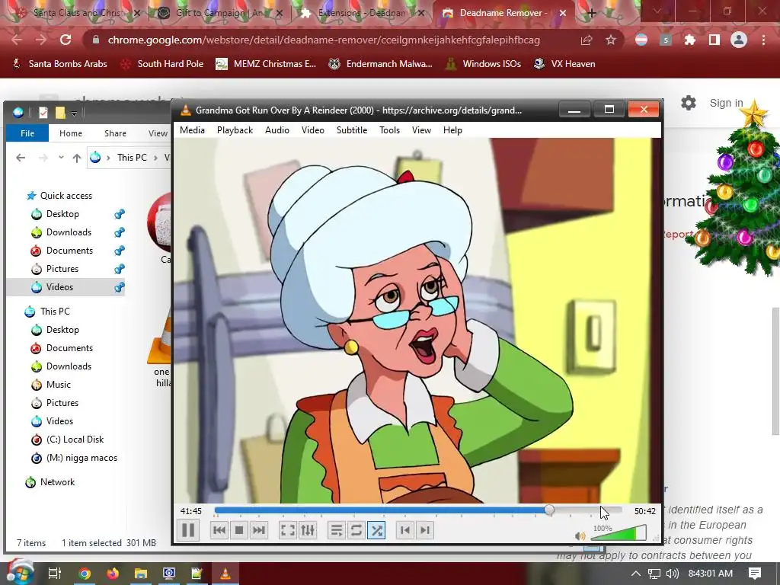Reload the Chrome page
Image resolution: width=780 pixels, height=585 pixels.
[x=66, y=40]
